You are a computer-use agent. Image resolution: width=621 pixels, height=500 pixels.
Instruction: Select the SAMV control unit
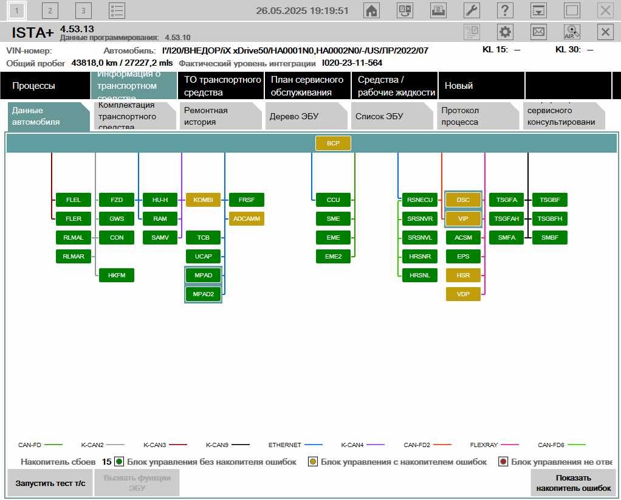click(160, 237)
